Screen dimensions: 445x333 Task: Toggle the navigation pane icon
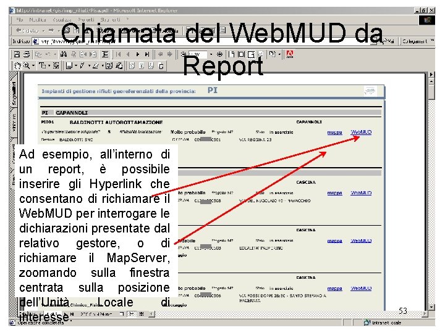[x=105, y=54]
